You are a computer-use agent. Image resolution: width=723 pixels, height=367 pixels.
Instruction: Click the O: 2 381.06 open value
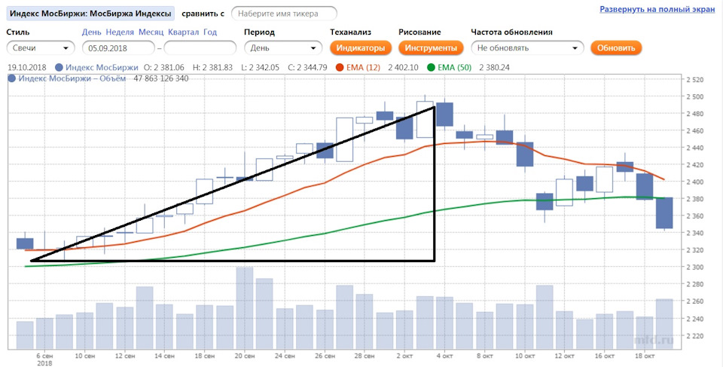coord(164,67)
